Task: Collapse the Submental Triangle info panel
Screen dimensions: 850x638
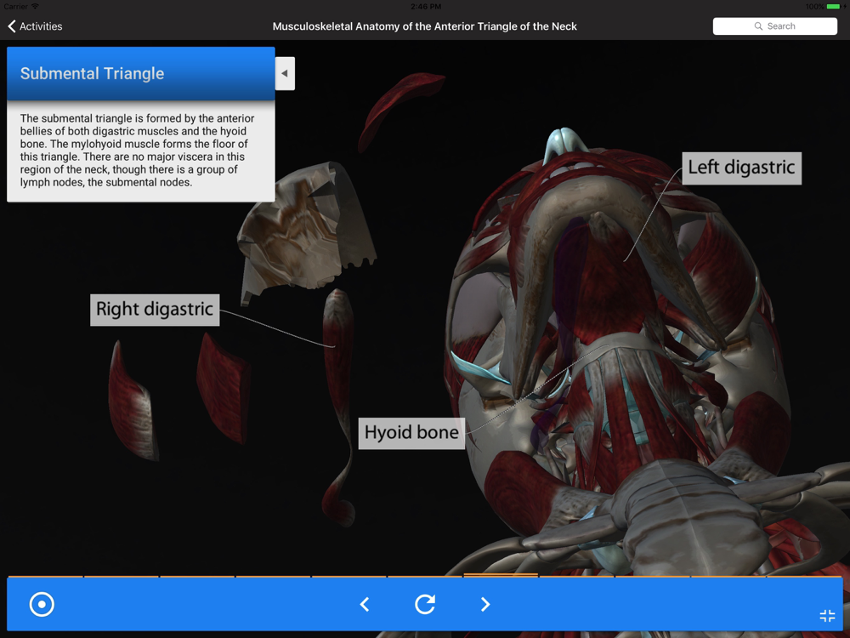Action: point(285,74)
